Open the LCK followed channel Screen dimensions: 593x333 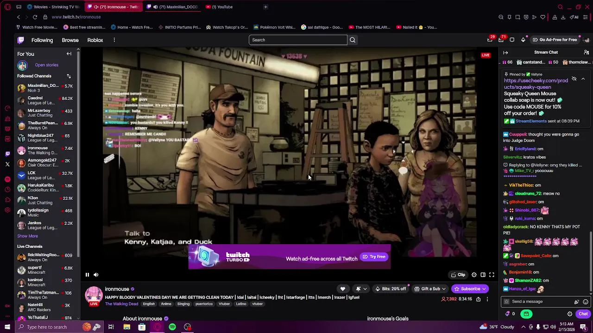point(45,175)
